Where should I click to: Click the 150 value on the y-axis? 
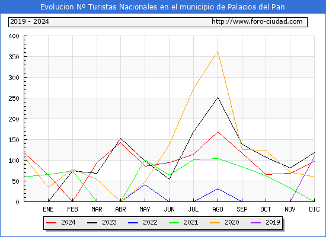[x=14, y=140]
